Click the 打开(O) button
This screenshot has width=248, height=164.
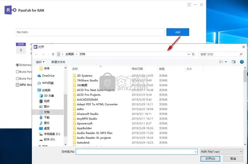(210, 159)
